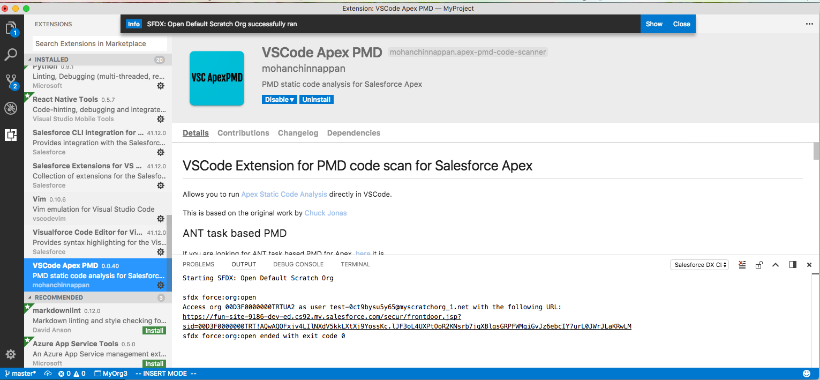Open gear menu for VSCode Apex PMD
Image resolution: width=820 pixels, height=380 pixels.
(x=160, y=285)
